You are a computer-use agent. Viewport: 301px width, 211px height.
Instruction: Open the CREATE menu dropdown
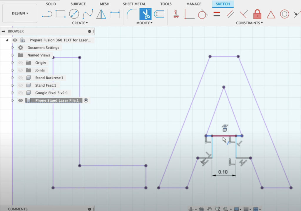pyautogui.click(x=80, y=23)
